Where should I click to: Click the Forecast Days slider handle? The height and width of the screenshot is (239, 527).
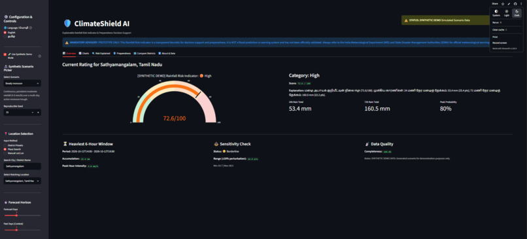click(x=16, y=215)
